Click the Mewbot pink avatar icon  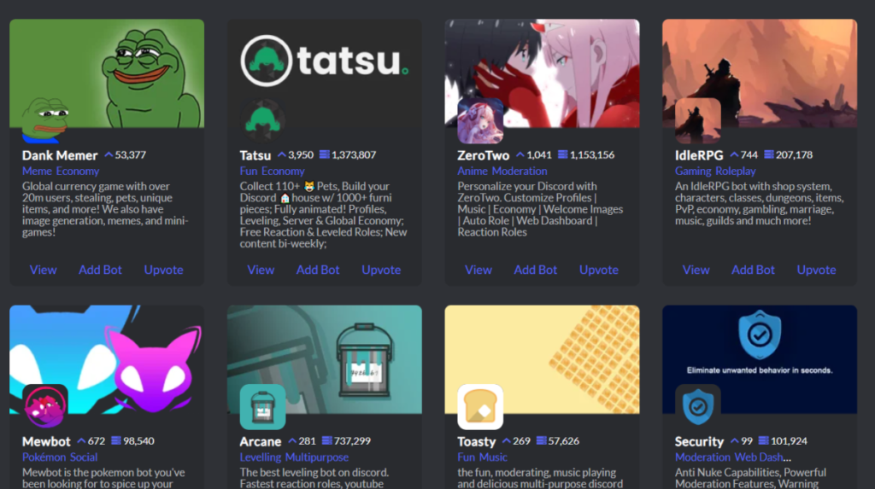click(44, 406)
